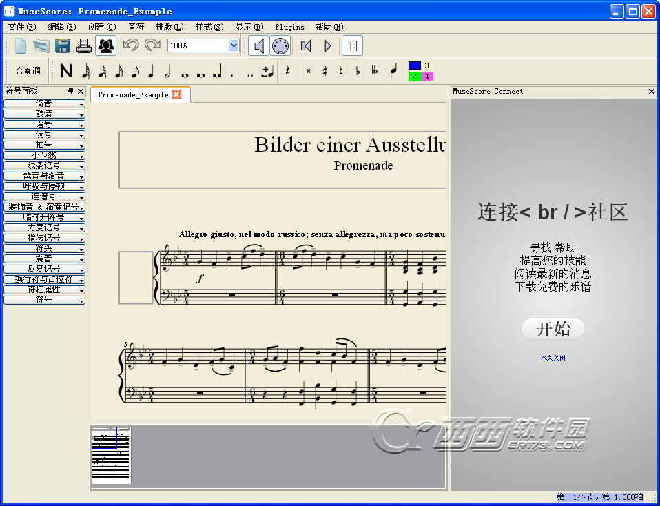This screenshot has width=660, height=506.
Task: Open the 样式(S) menu
Action: [209, 27]
